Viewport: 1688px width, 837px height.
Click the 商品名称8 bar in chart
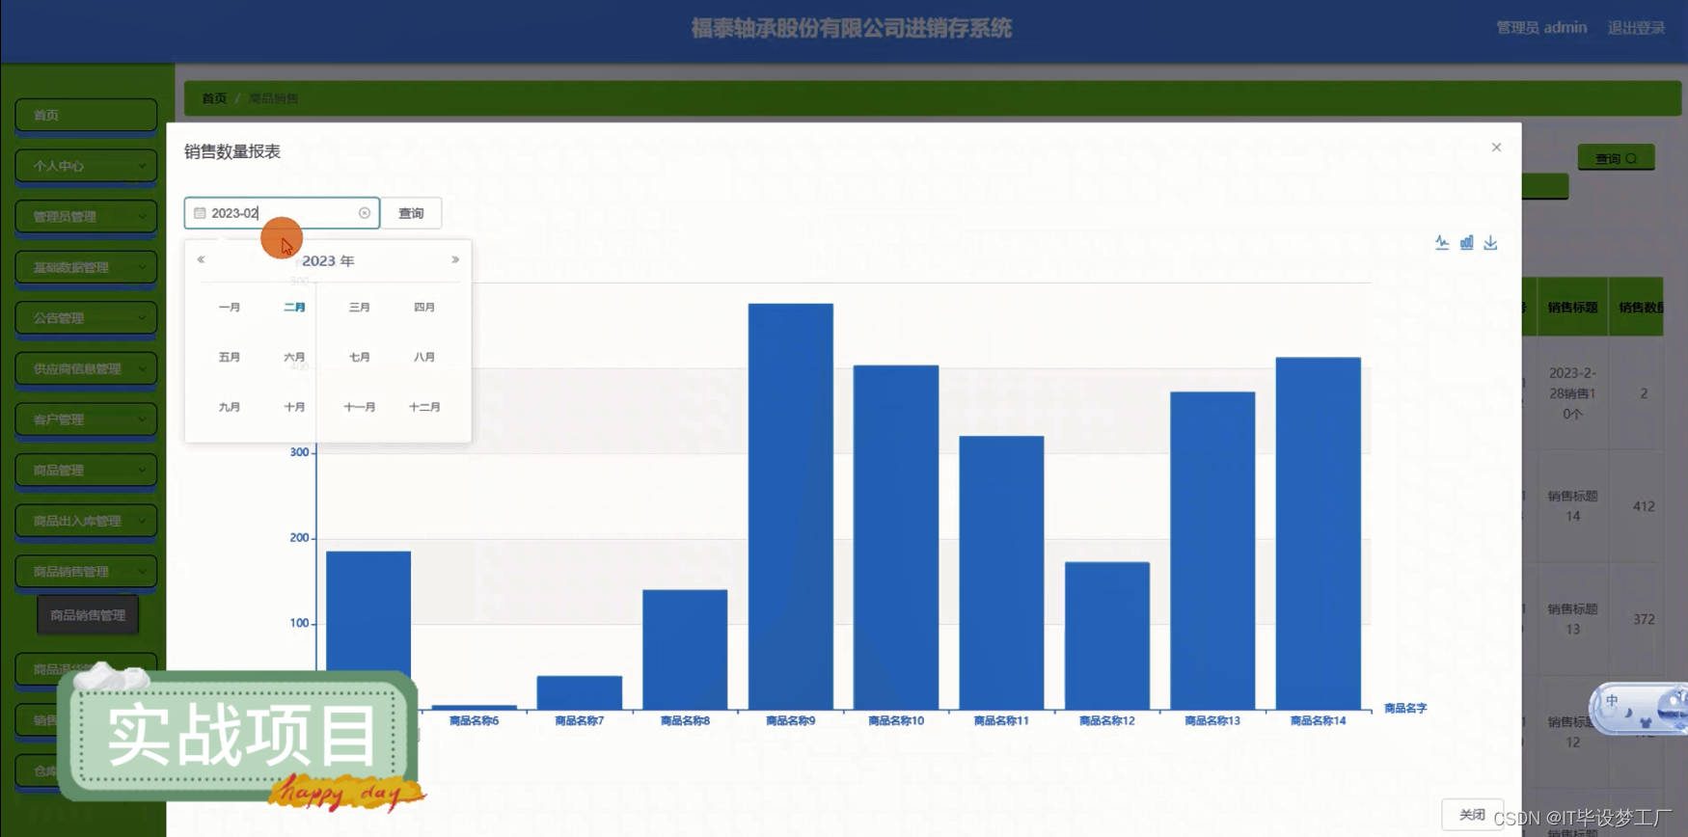pos(685,650)
